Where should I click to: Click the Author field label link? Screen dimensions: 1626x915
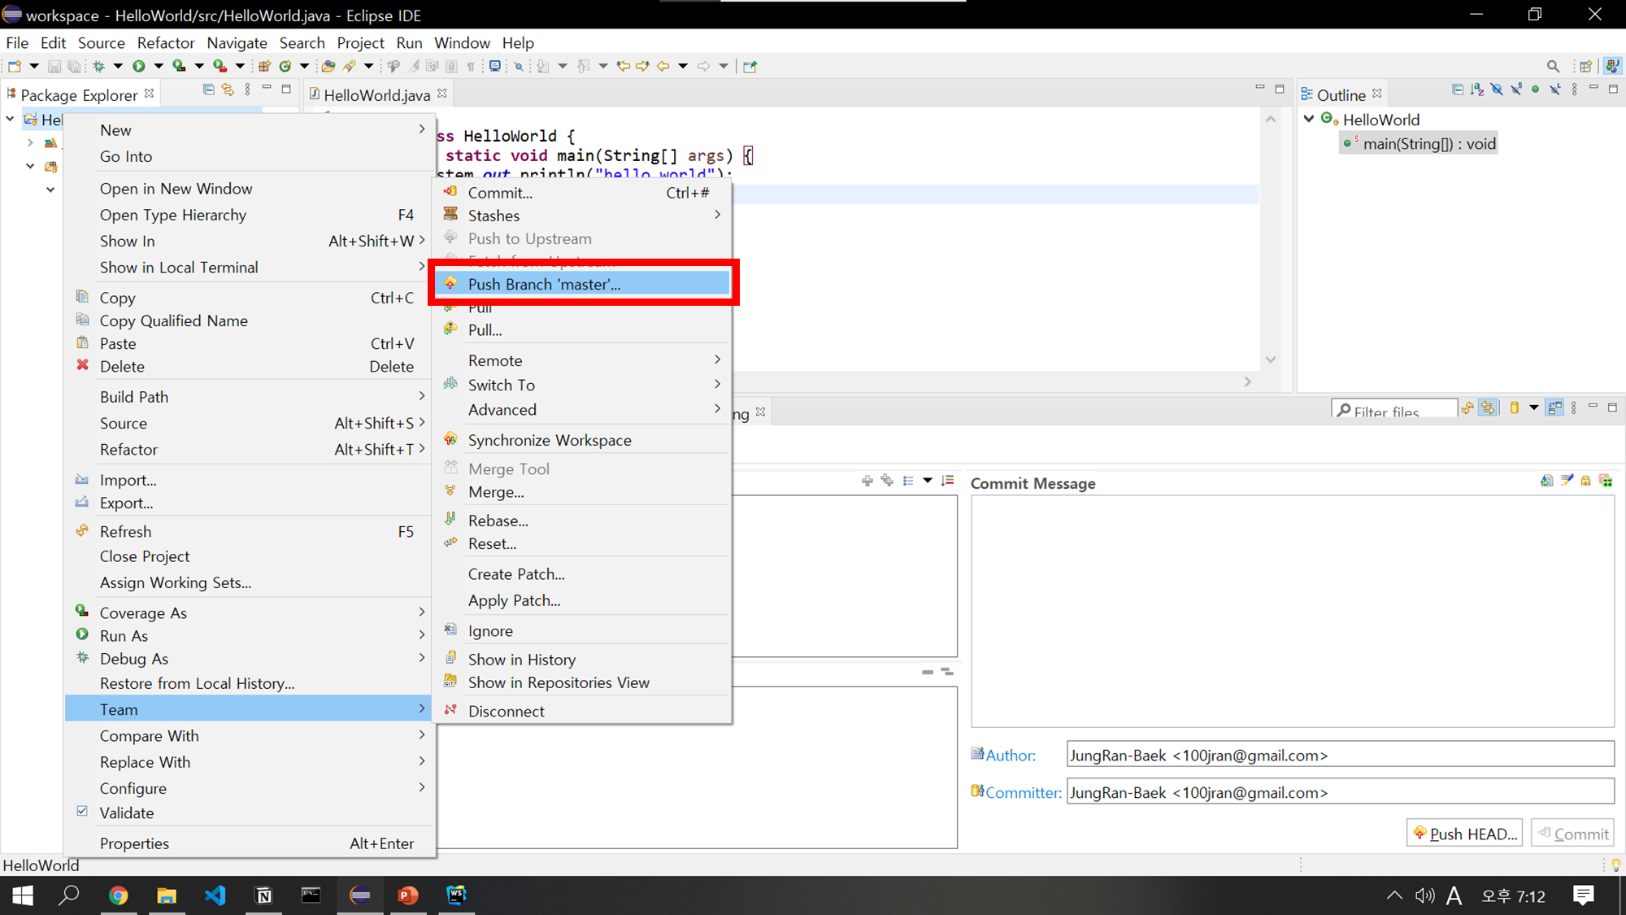click(1011, 756)
